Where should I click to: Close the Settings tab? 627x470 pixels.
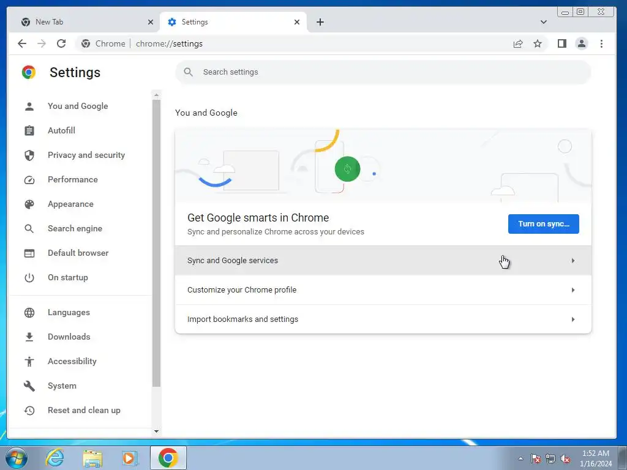[x=297, y=22]
